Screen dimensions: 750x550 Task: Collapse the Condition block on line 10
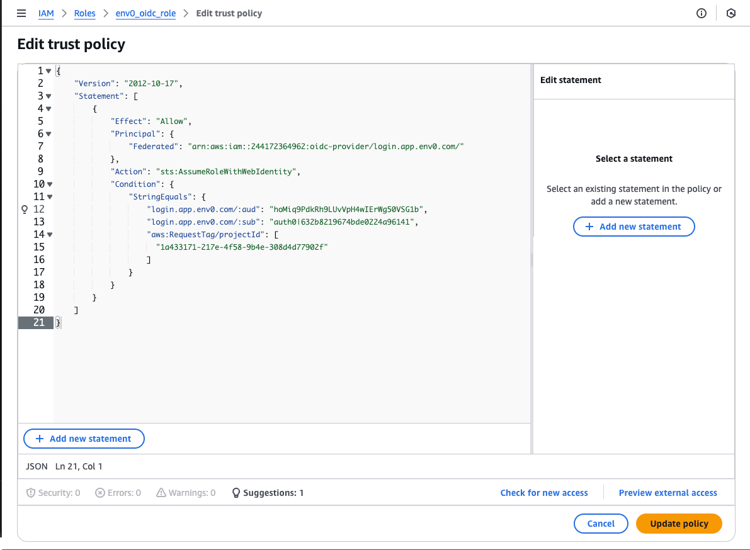point(50,184)
